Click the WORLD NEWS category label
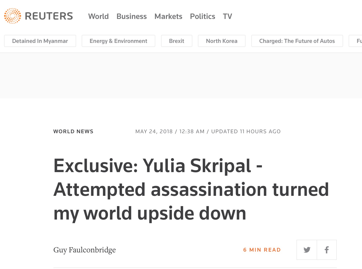This screenshot has width=362, height=269. coord(73,131)
